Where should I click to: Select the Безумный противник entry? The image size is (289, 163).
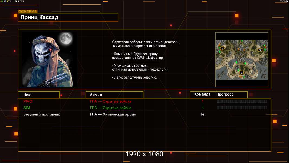[x=41, y=114]
